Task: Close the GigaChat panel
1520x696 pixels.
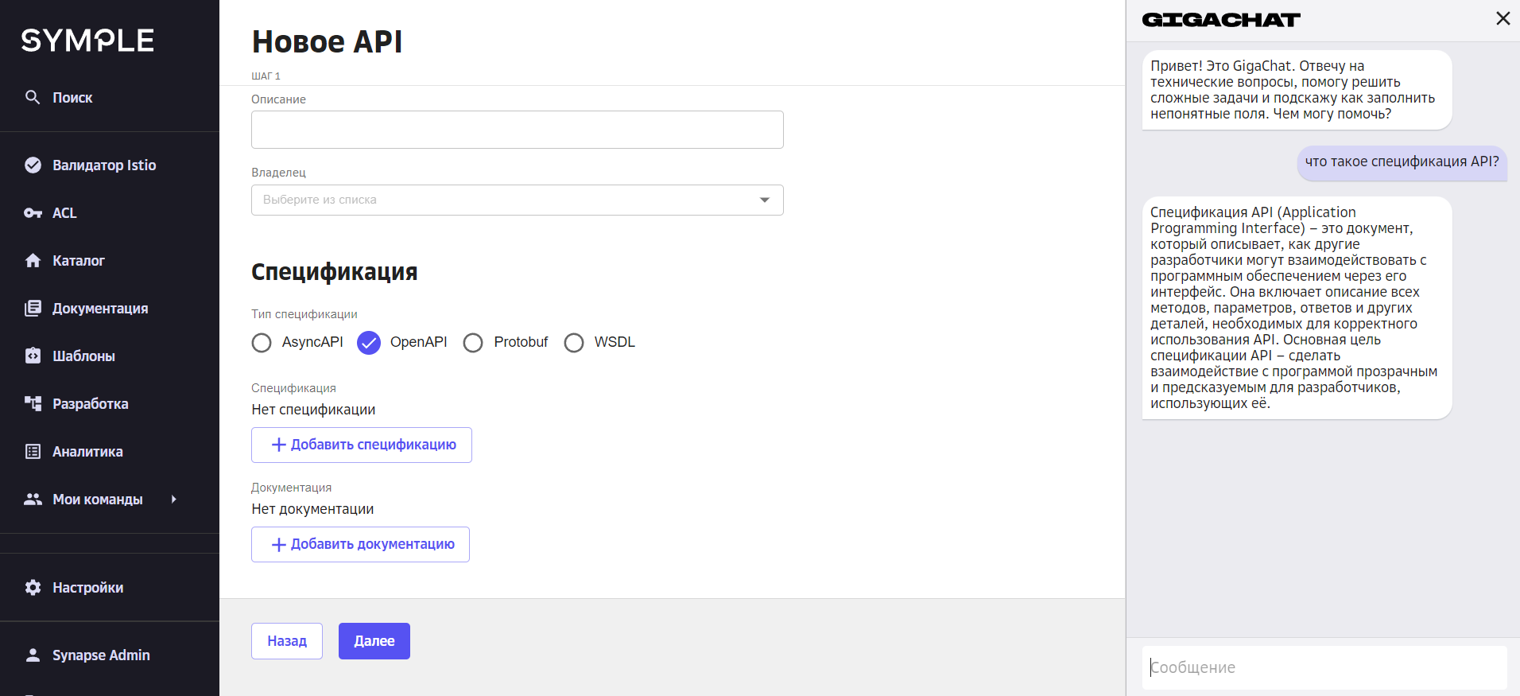Action: click(x=1503, y=18)
